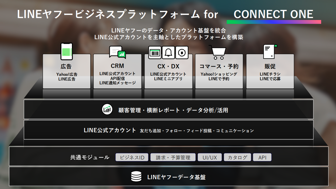
Task: Click the chat bubble icon above CRM
Action: (x=117, y=52)
